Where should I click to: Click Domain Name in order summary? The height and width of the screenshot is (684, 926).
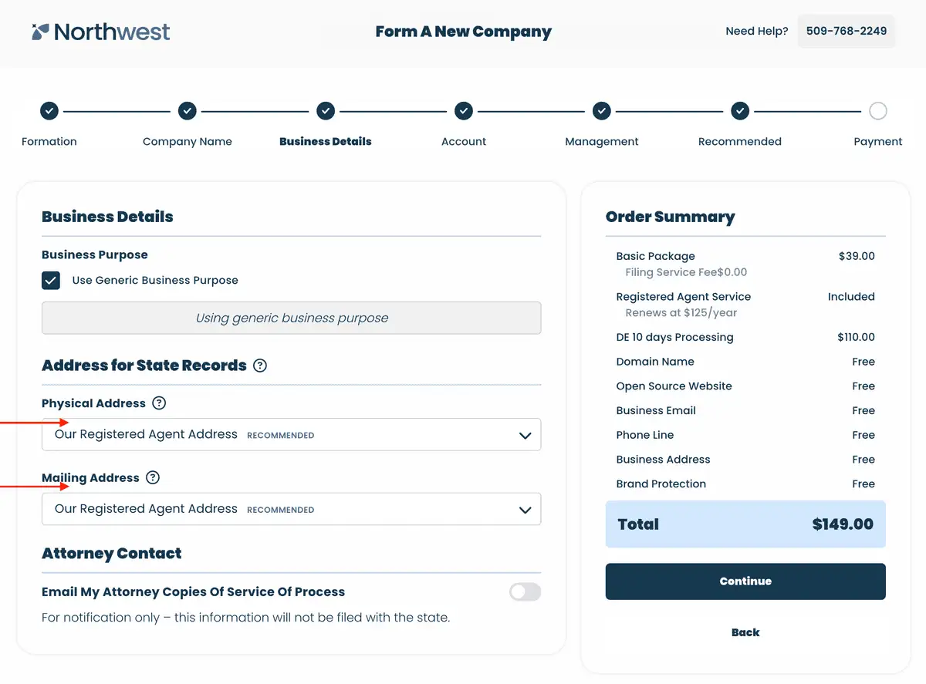655,362
